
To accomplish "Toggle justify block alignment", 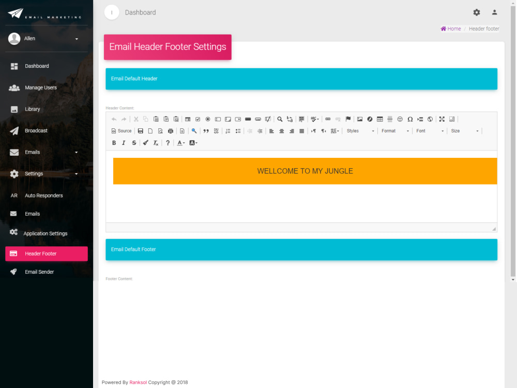I will (x=302, y=131).
